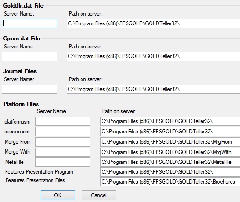Viewport: 240px width, 202px height.
Task: Click the Features Presentation Program path field
Action: [x=170, y=172]
